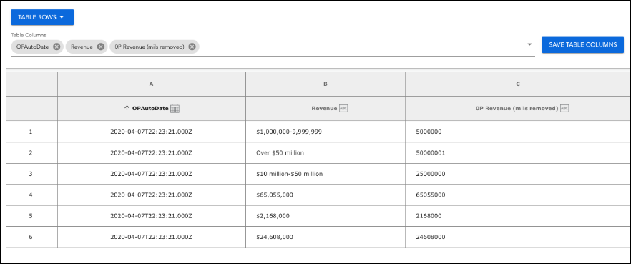Select row number 1
The width and height of the screenshot is (631, 264).
pyautogui.click(x=31, y=132)
